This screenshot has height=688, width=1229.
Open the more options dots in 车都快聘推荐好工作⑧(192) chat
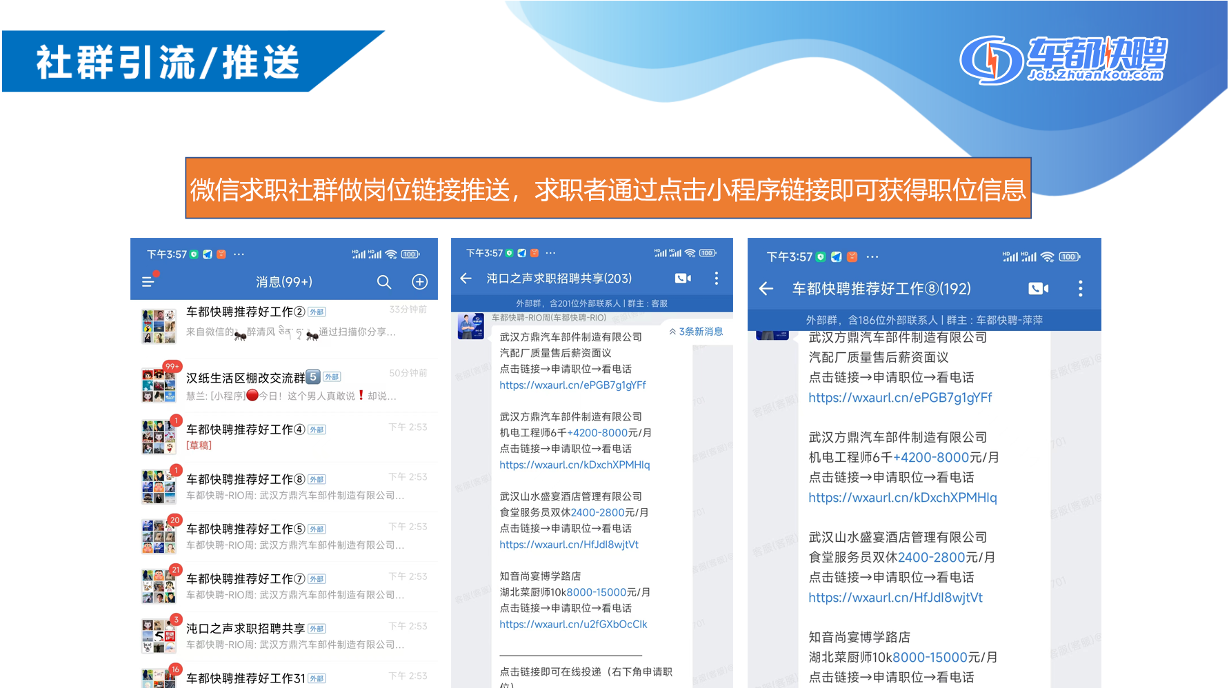click(1080, 288)
